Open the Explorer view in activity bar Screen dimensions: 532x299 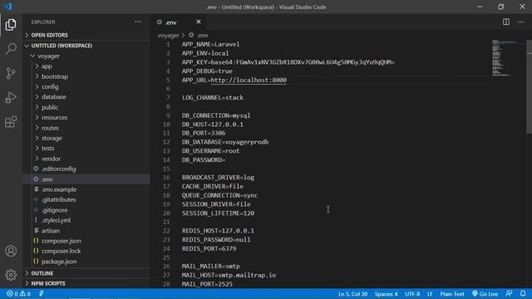pyautogui.click(x=11, y=25)
